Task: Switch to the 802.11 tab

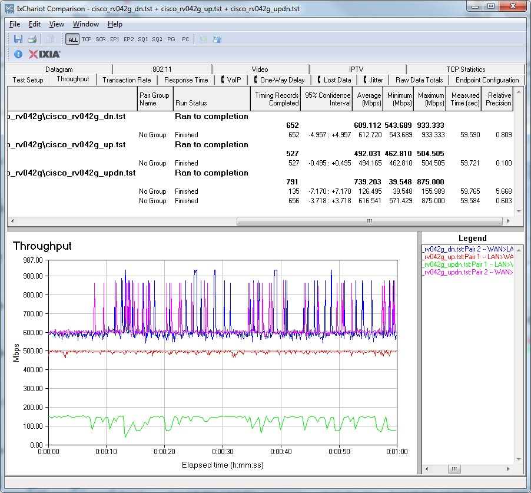Action: pyautogui.click(x=162, y=69)
